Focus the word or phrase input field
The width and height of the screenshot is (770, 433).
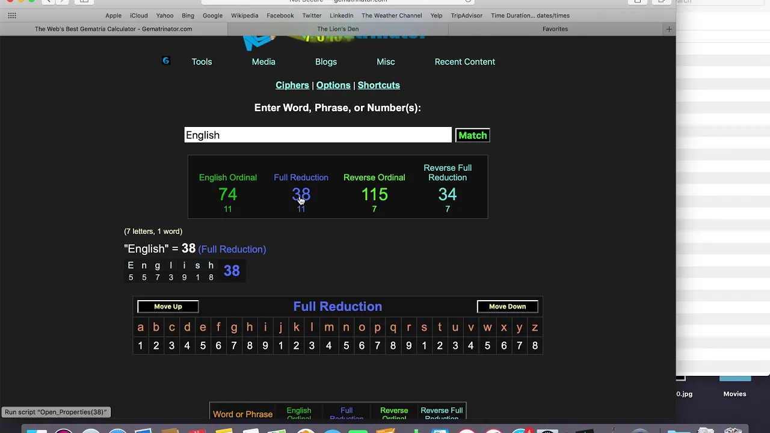318,135
